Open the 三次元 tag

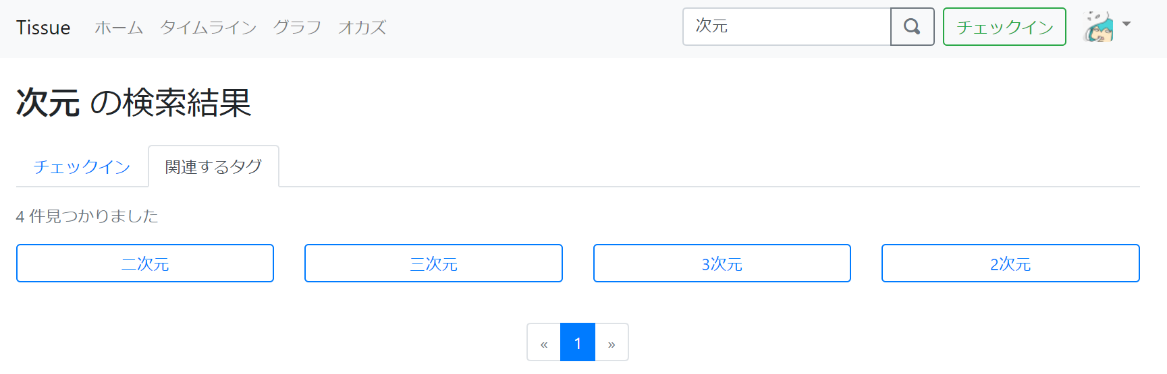coord(433,263)
